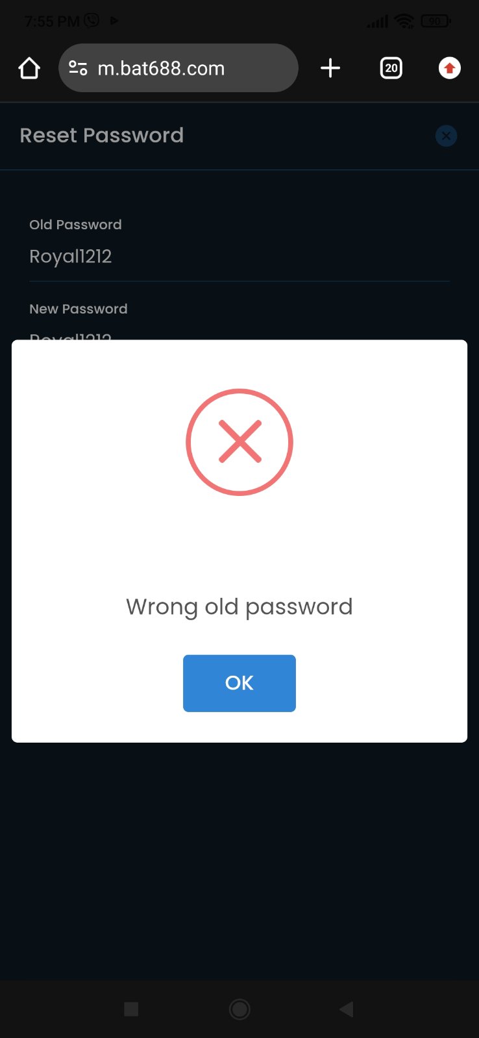Viewport: 479px width, 1038px height.
Task: Open the tab switcher showing 20
Action: [x=391, y=68]
